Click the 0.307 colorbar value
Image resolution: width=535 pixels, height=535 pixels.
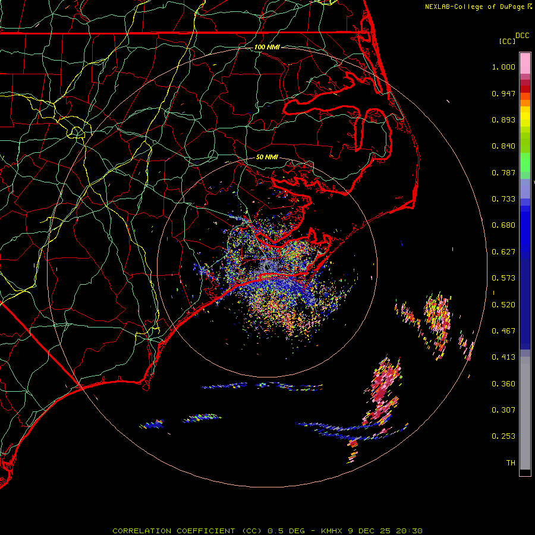tap(503, 410)
